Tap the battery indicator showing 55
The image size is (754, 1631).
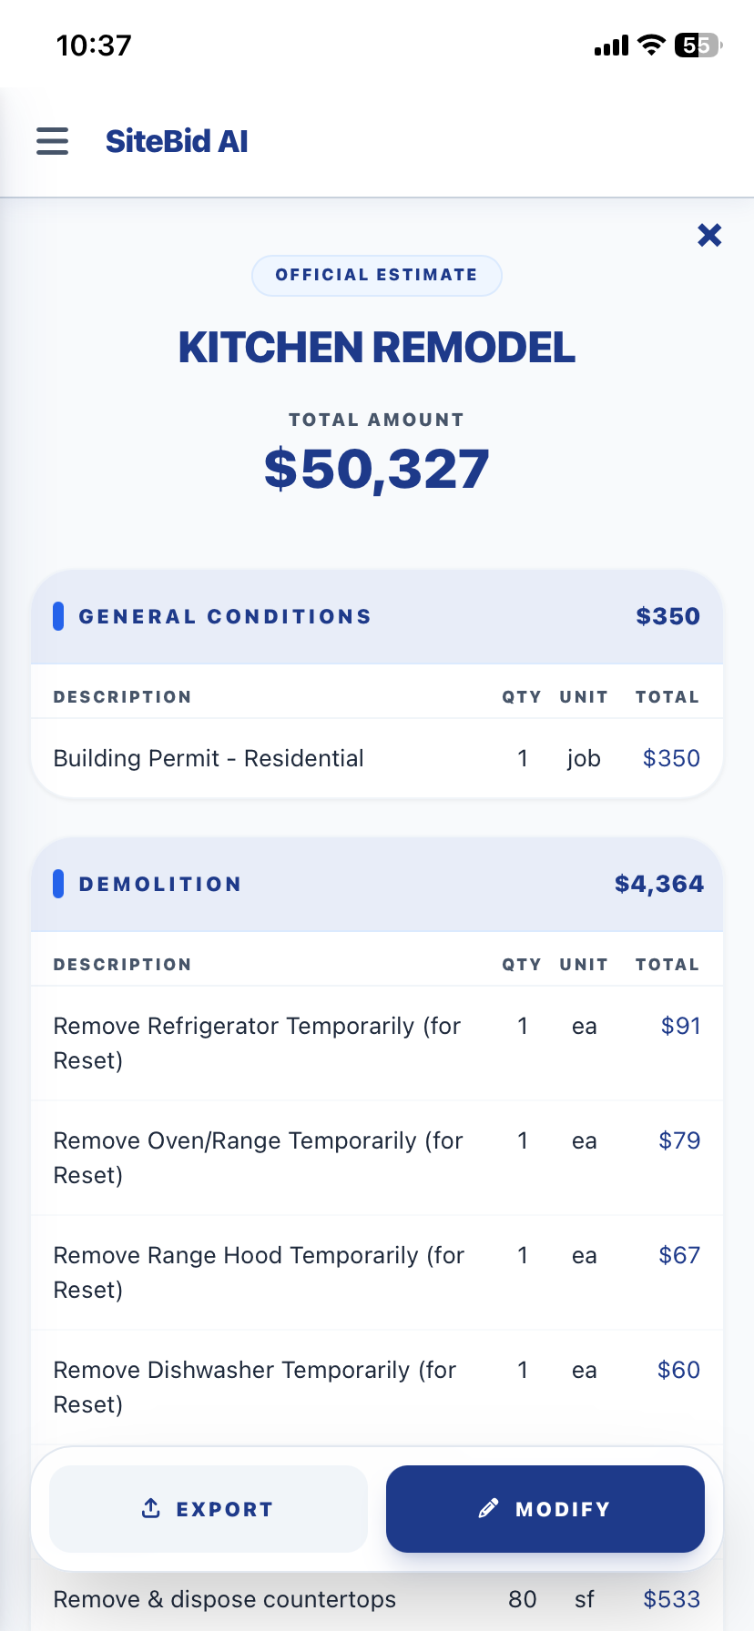tap(696, 46)
